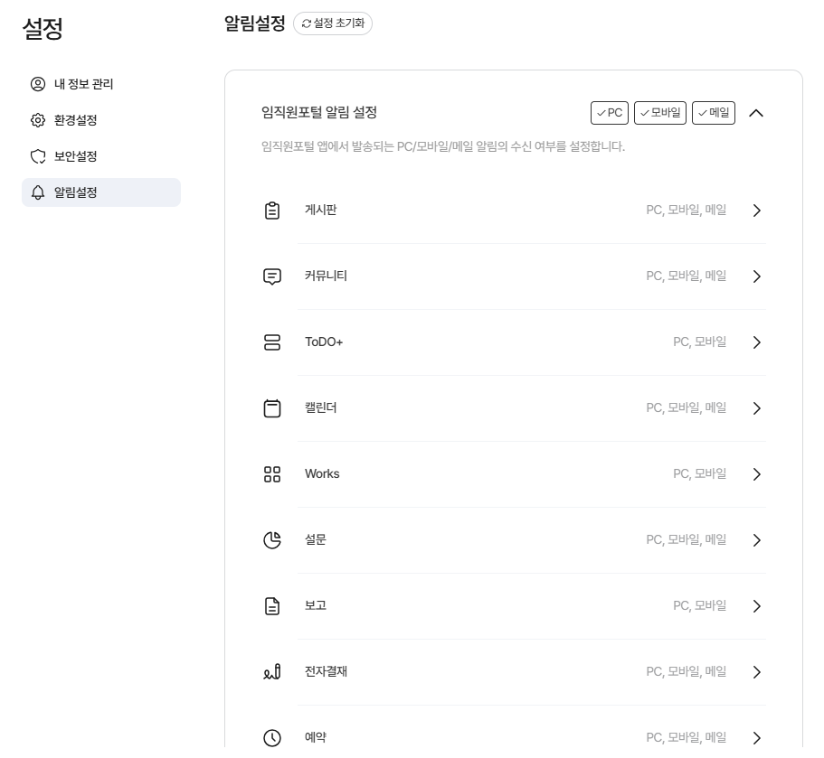Toggle the 모바일 notification checkbox
This screenshot has height=758, width=824.
(x=660, y=113)
